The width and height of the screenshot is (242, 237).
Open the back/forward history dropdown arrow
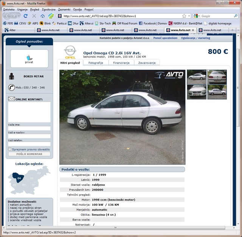[x=19, y=16]
